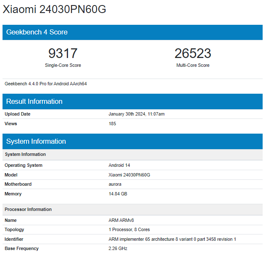Click the Model label
Viewport: 266px width, 258px height.
(x=11, y=175)
